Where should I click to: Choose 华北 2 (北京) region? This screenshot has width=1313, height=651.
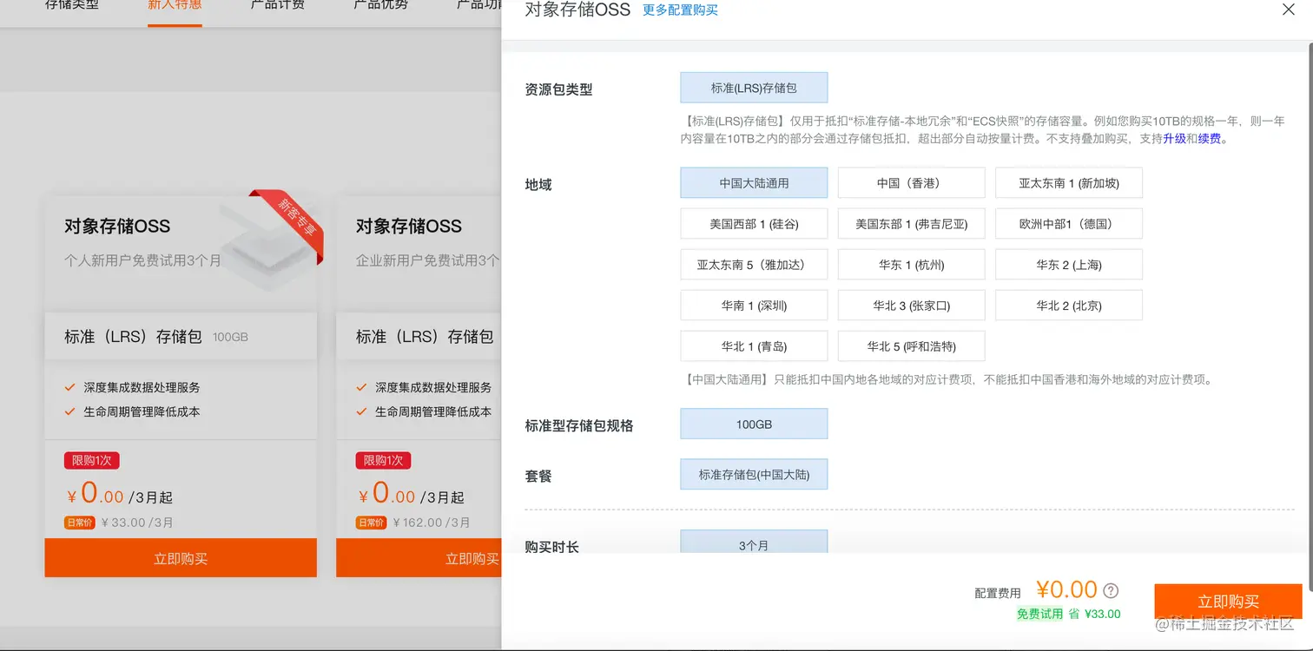point(1069,306)
